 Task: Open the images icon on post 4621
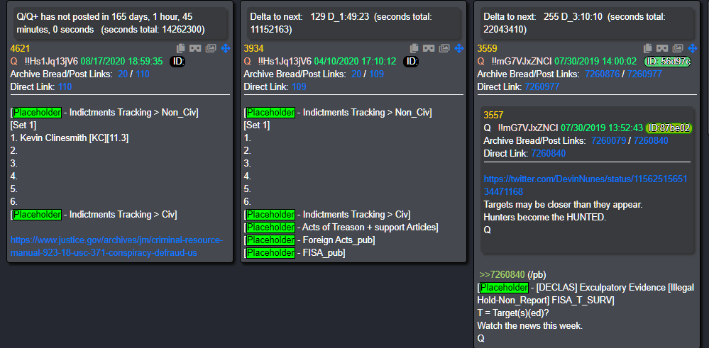211,48
